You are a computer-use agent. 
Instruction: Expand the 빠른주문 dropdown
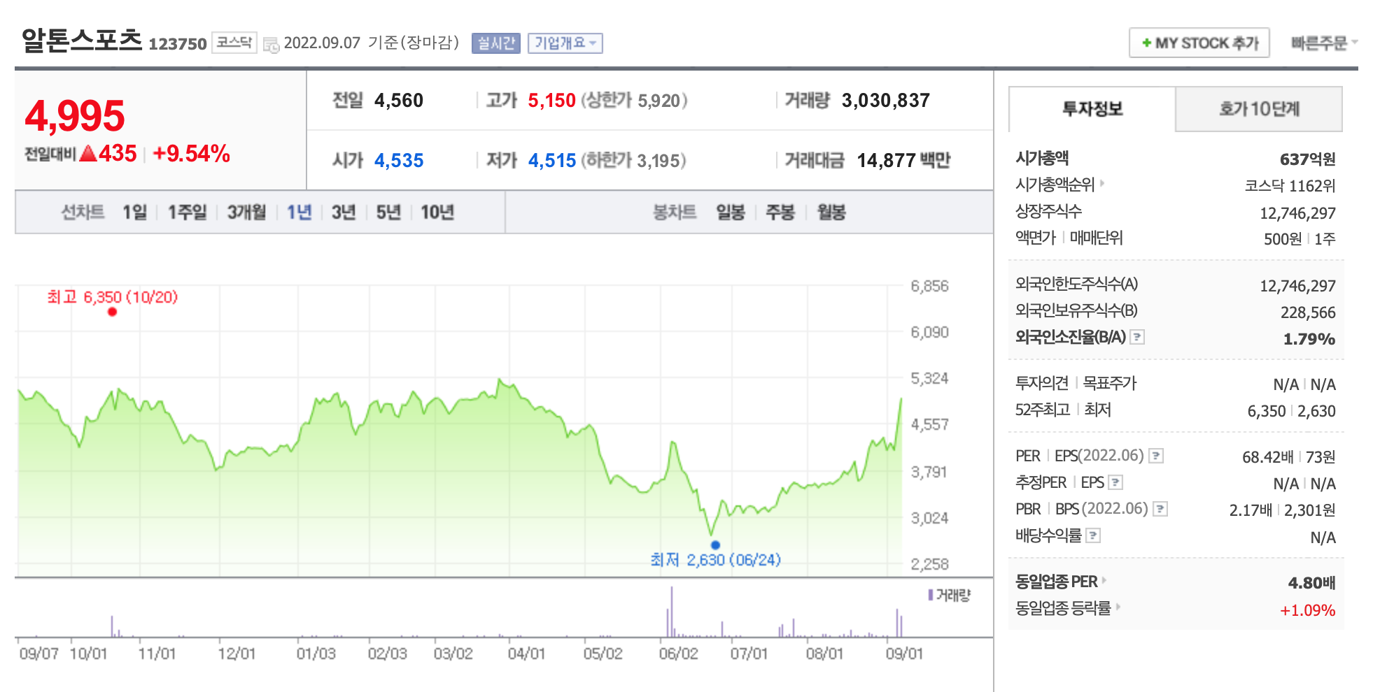point(1324,43)
